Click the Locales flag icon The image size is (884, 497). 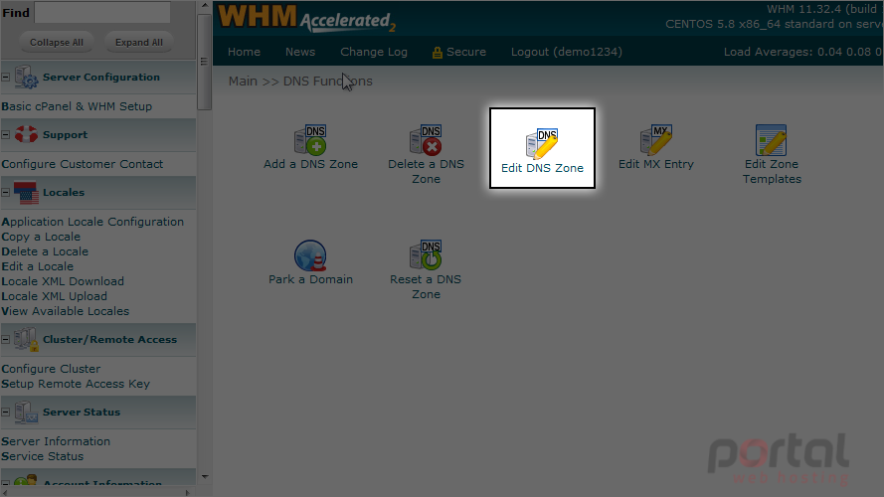coord(26,192)
